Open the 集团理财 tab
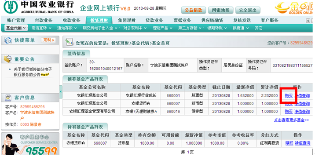Screen dimensions: 315x160 [127, 20]
